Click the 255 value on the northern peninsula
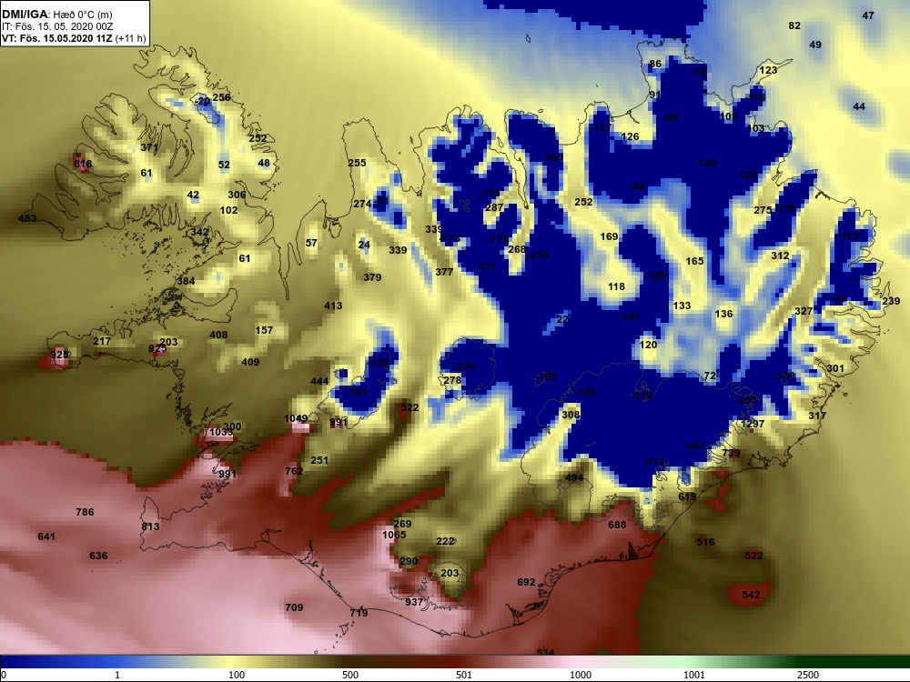The width and height of the screenshot is (910, 682). (357, 163)
